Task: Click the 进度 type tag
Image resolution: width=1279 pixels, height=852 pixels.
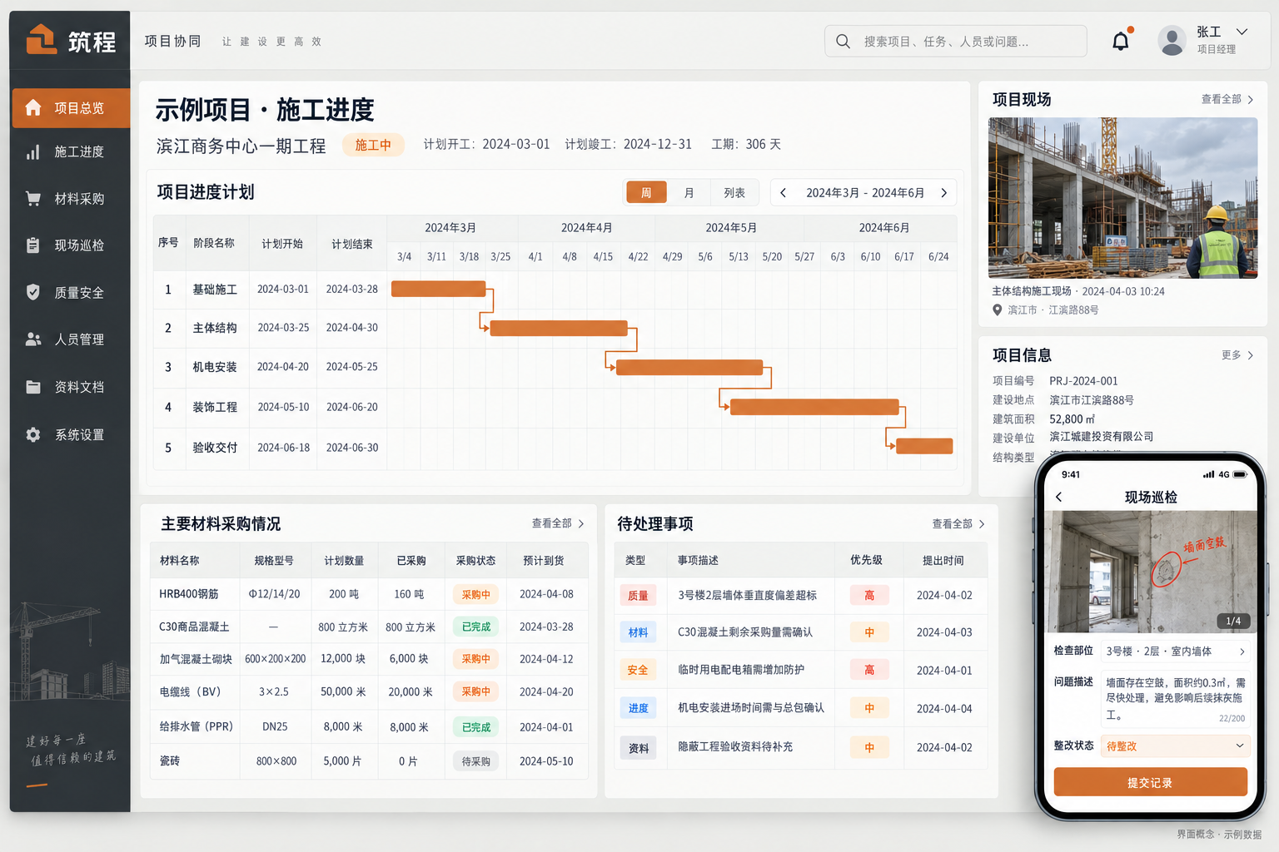Action: 638,708
